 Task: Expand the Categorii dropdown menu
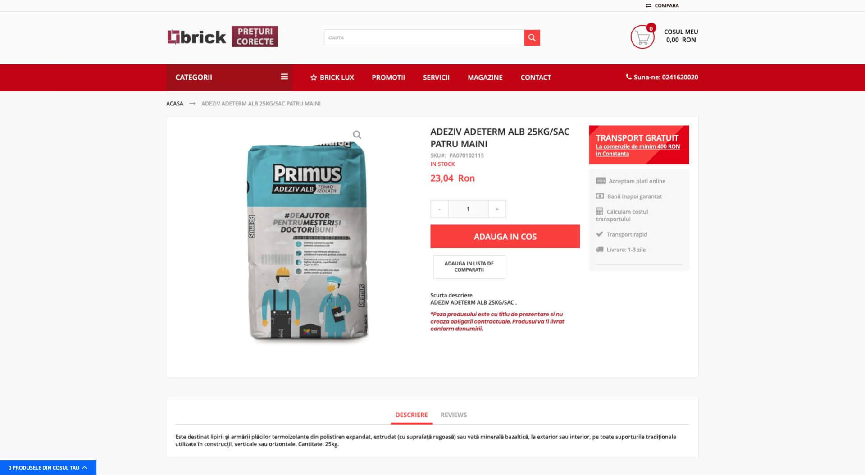[x=229, y=78]
